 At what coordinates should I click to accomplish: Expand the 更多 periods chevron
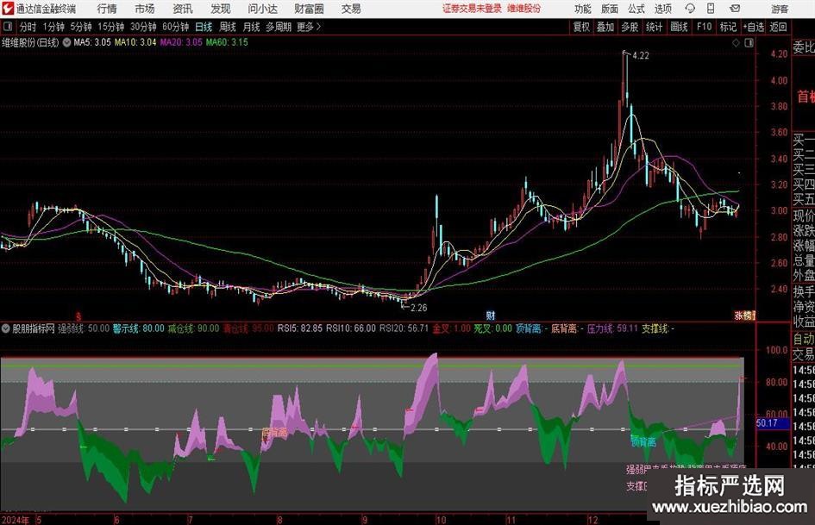tap(318, 27)
